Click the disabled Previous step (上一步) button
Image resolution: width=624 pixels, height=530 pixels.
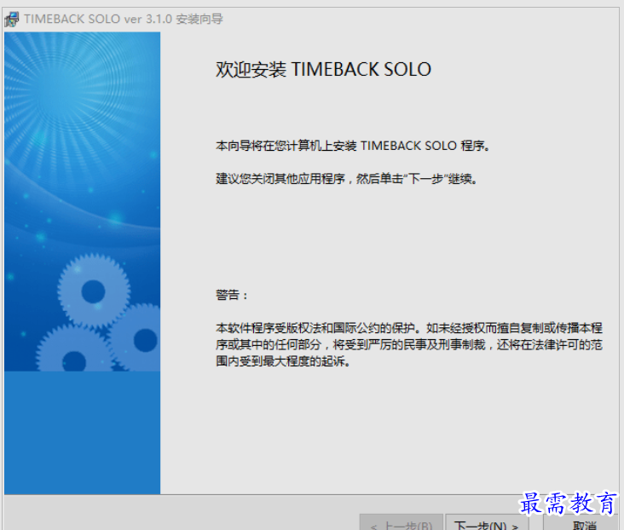402,522
